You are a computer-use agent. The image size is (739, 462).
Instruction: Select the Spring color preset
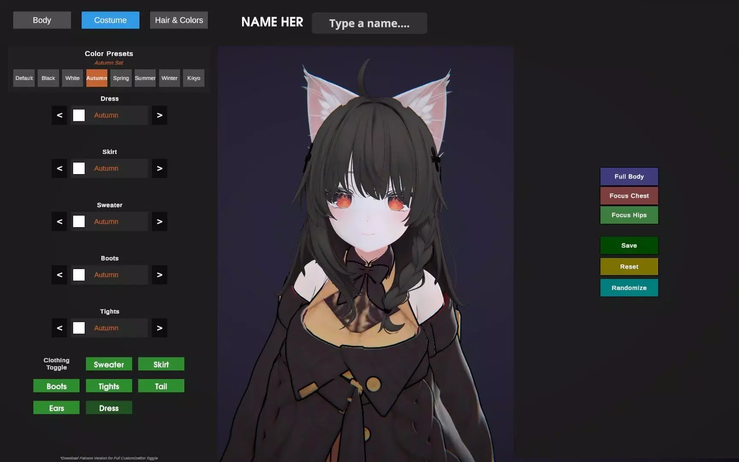point(121,78)
